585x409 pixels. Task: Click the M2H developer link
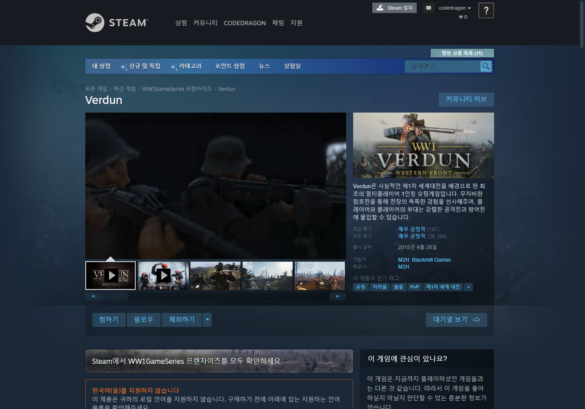tap(403, 260)
